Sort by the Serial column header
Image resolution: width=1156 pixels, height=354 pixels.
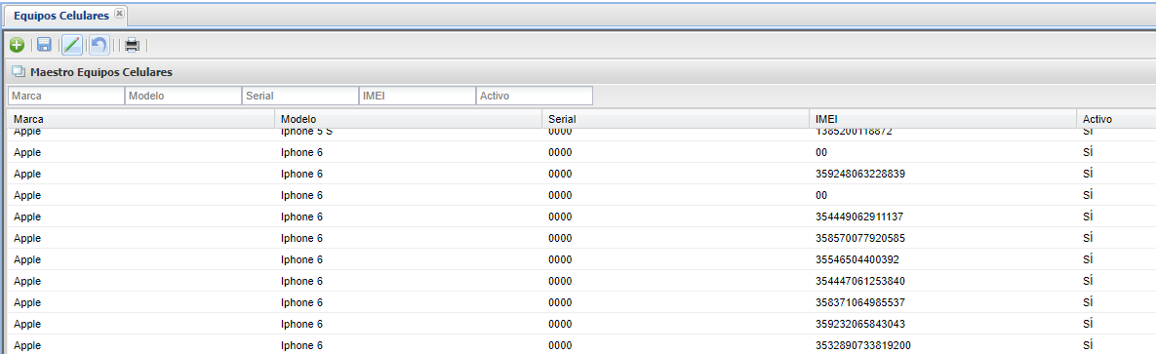pyautogui.click(x=676, y=119)
